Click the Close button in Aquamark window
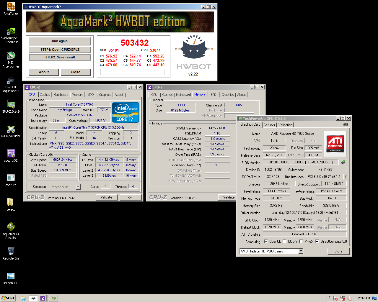378x302 pixels. coord(76,72)
